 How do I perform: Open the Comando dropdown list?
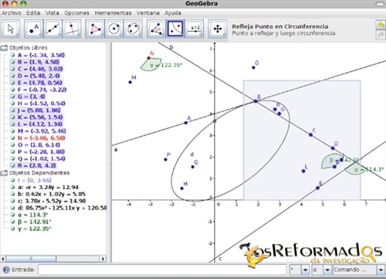pyautogui.click(x=380, y=270)
